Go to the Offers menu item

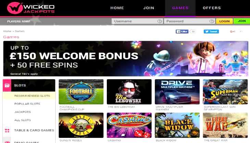pyautogui.click(x=212, y=8)
